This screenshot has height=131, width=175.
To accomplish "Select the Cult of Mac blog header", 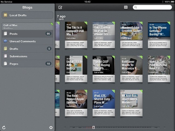I will 27,26.
